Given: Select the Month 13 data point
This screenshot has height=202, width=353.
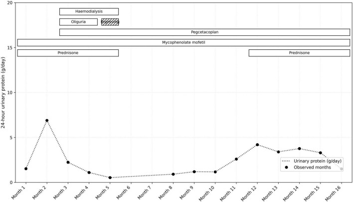Looking at the screenshot, I should 278,152.
